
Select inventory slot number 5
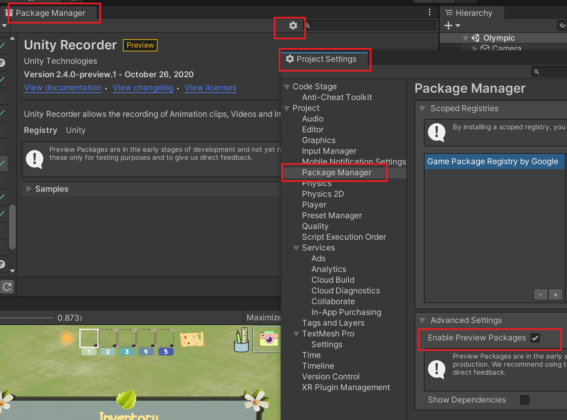[x=165, y=342]
